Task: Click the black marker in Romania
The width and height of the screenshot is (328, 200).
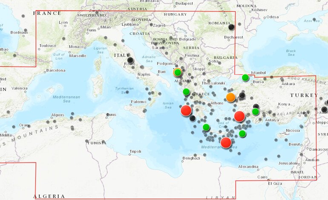Action: 231,27
